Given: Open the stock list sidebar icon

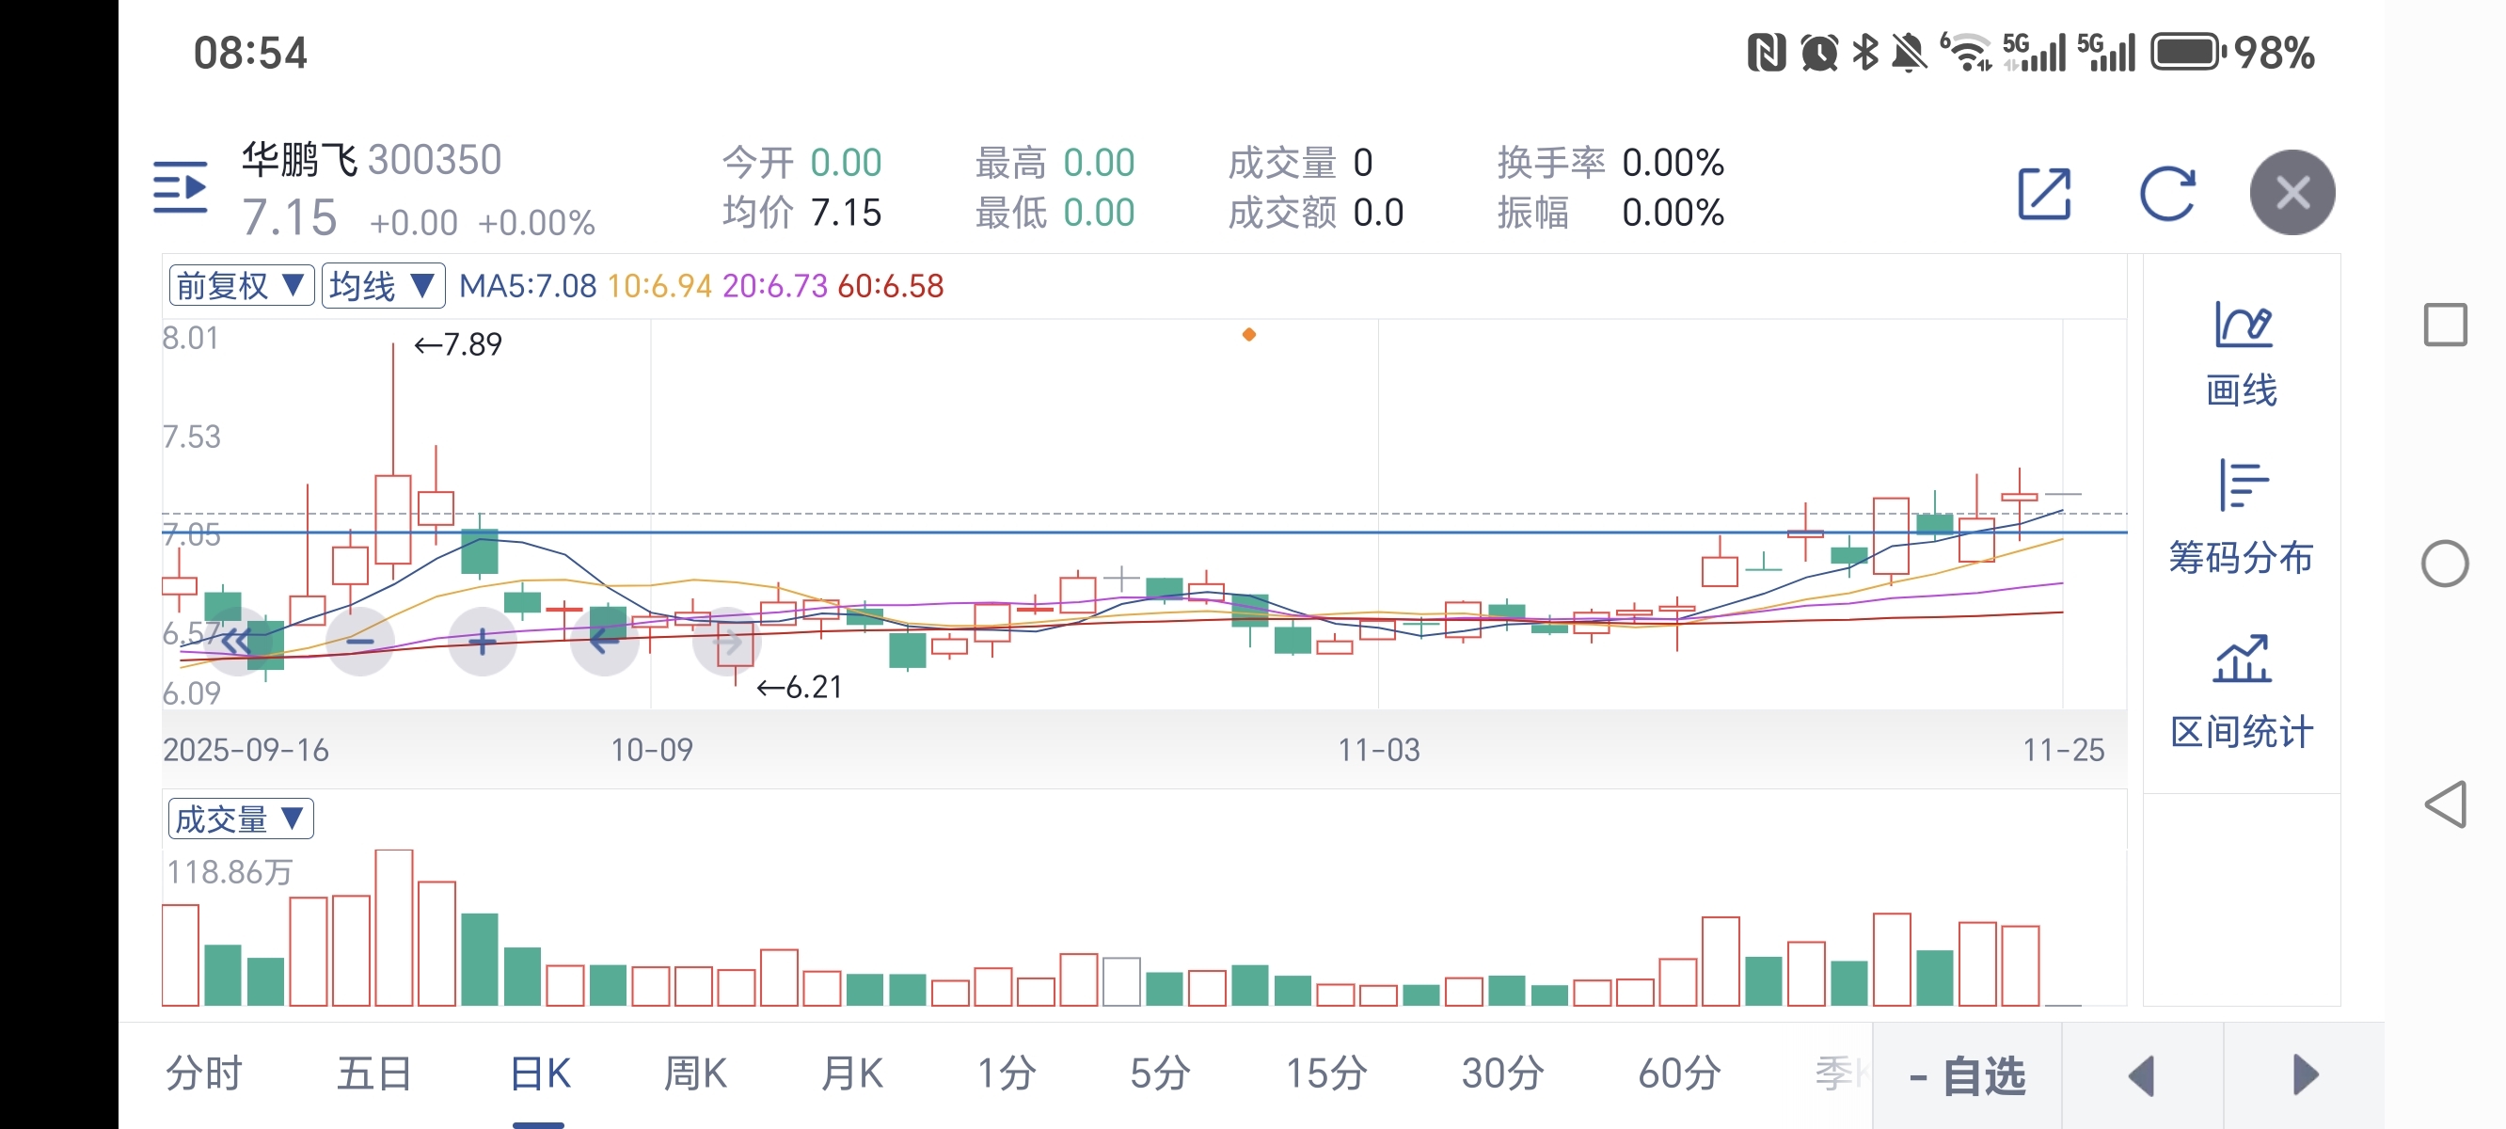Looking at the screenshot, I should pyautogui.click(x=181, y=187).
